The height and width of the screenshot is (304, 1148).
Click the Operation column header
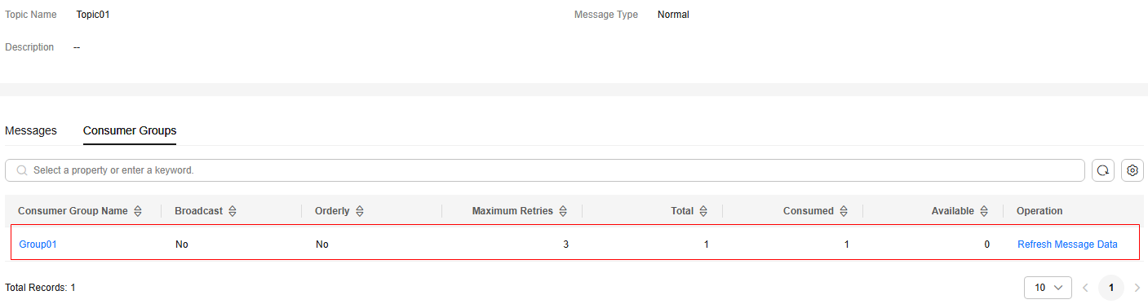tap(1039, 211)
